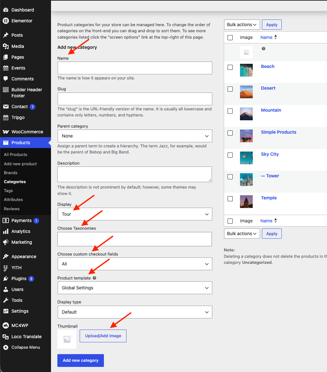Check the Temple category checkbox
The width and height of the screenshot is (327, 372).
pos(230,199)
